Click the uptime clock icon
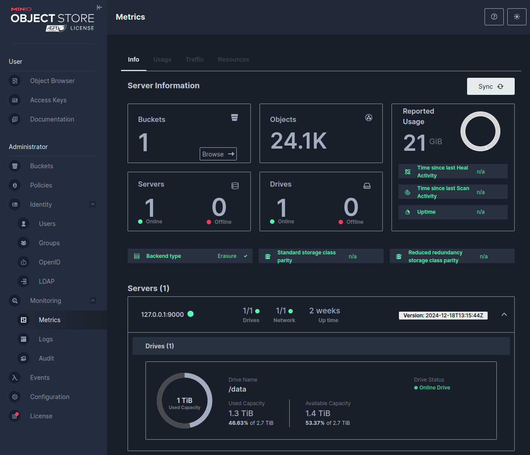The image size is (530, 455). point(408,212)
